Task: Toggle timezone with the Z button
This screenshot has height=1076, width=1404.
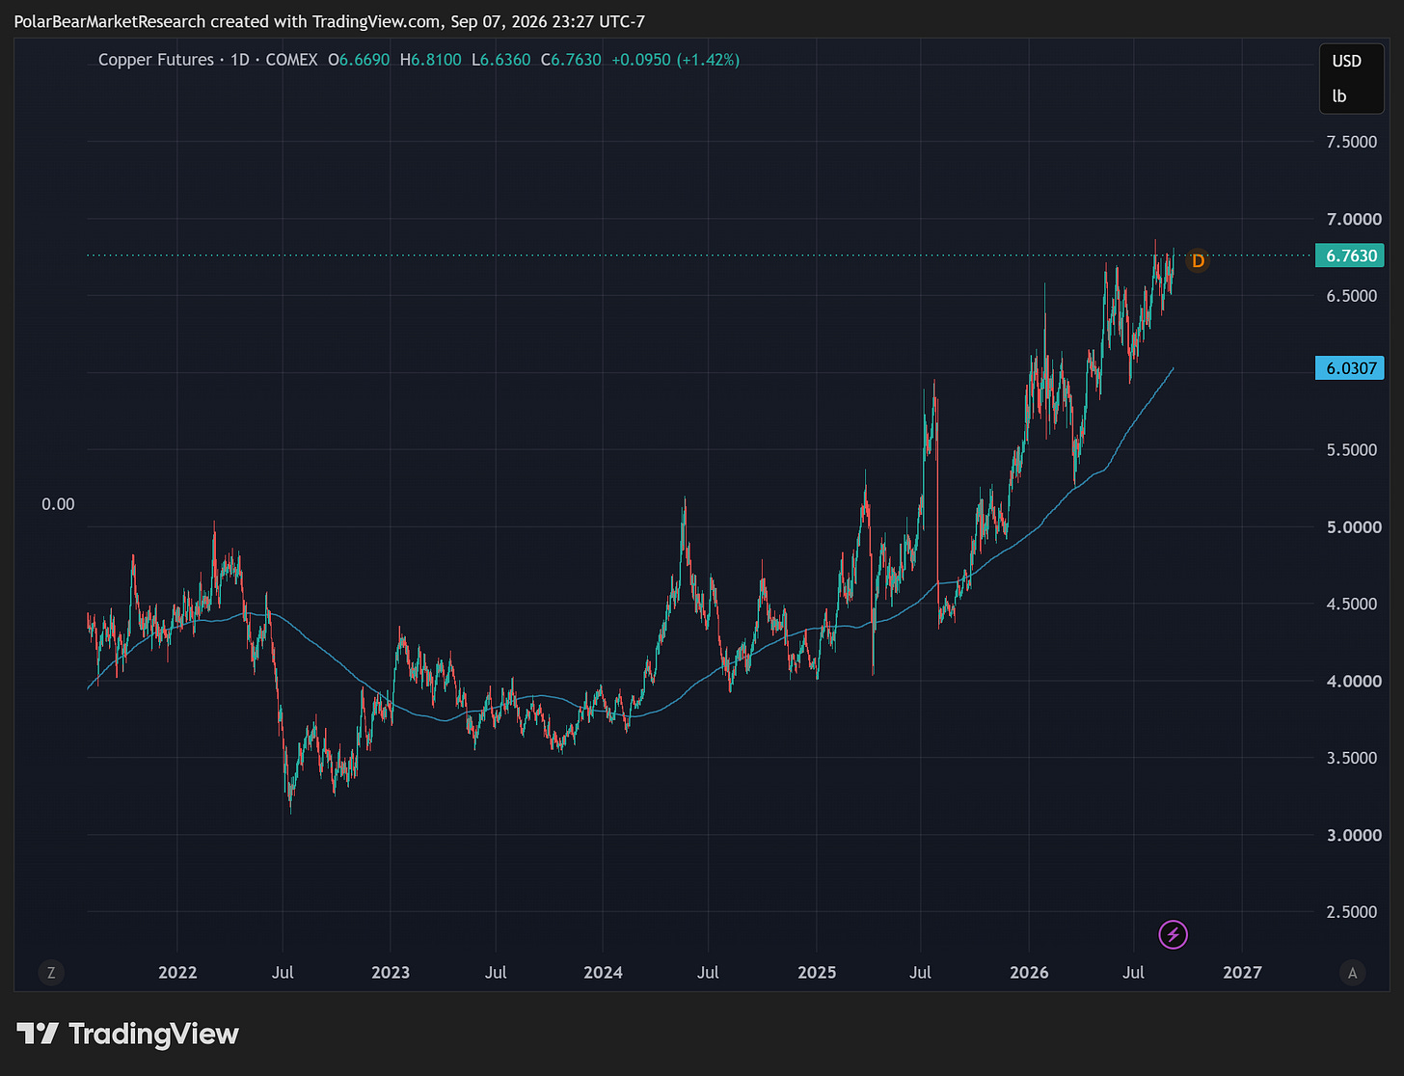Action: click(x=51, y=973)
